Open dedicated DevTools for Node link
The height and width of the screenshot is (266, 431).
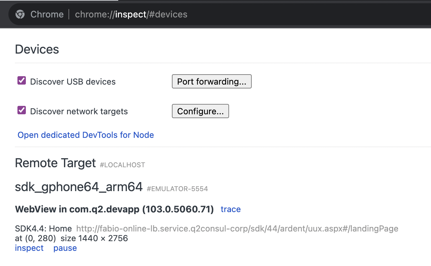click(x=86, y=135)
